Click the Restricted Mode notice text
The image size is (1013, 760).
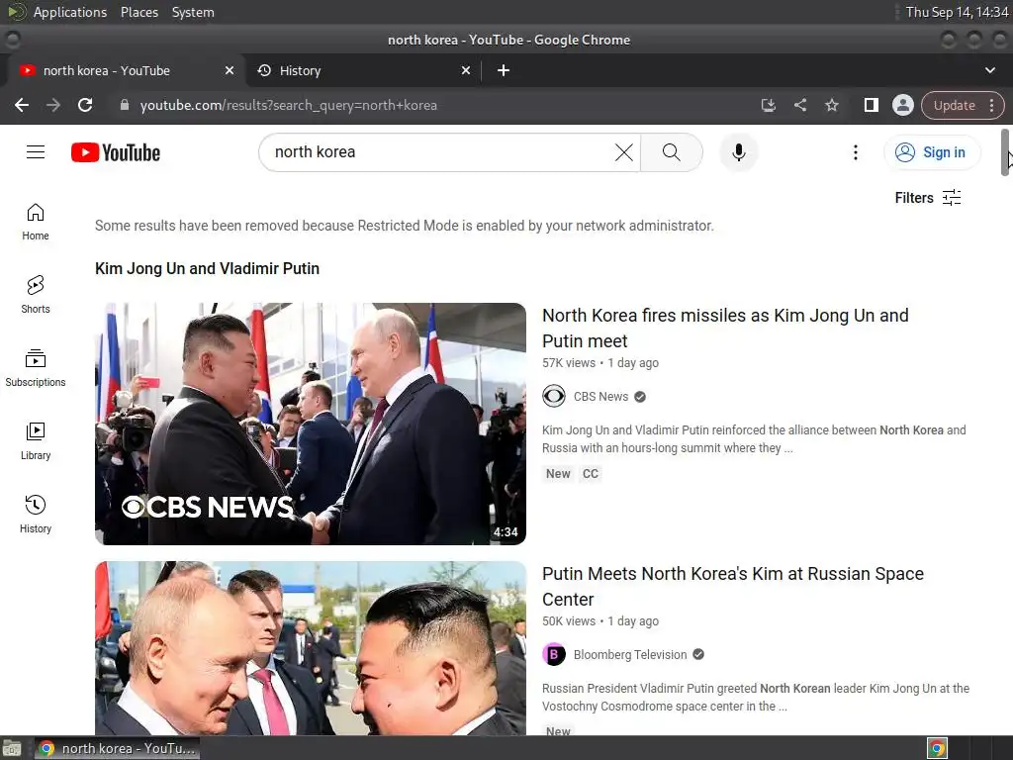tap(405, 226)
